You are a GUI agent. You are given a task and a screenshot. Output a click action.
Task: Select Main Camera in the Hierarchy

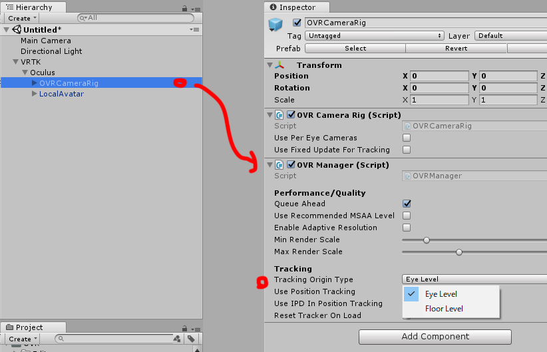pyautogui.click(x=46, y=41)
